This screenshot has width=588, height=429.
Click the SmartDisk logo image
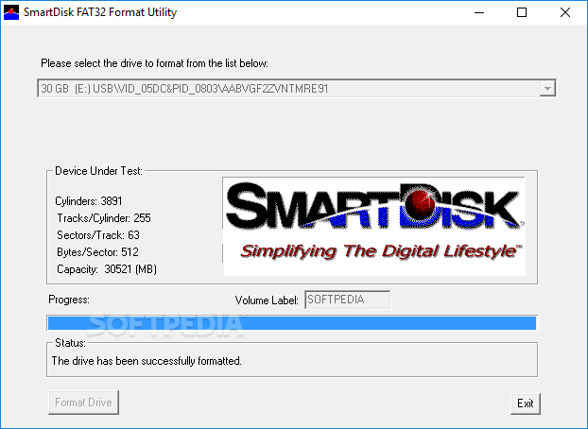pos(373,227)
